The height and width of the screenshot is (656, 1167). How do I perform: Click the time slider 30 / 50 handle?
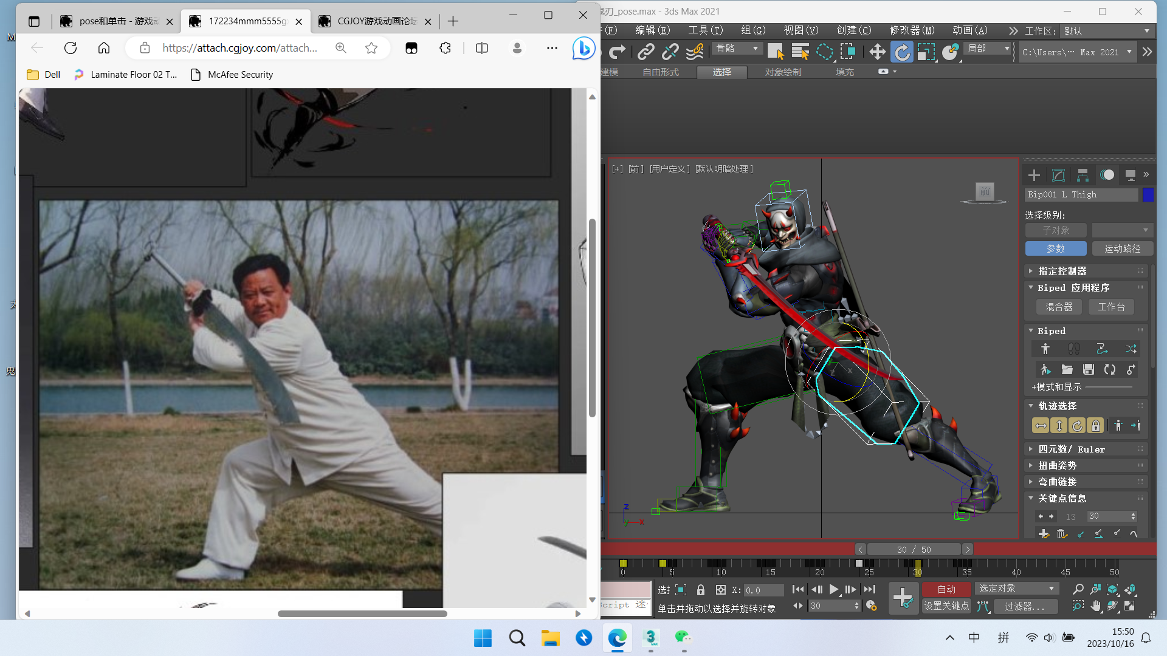point(914,550)
